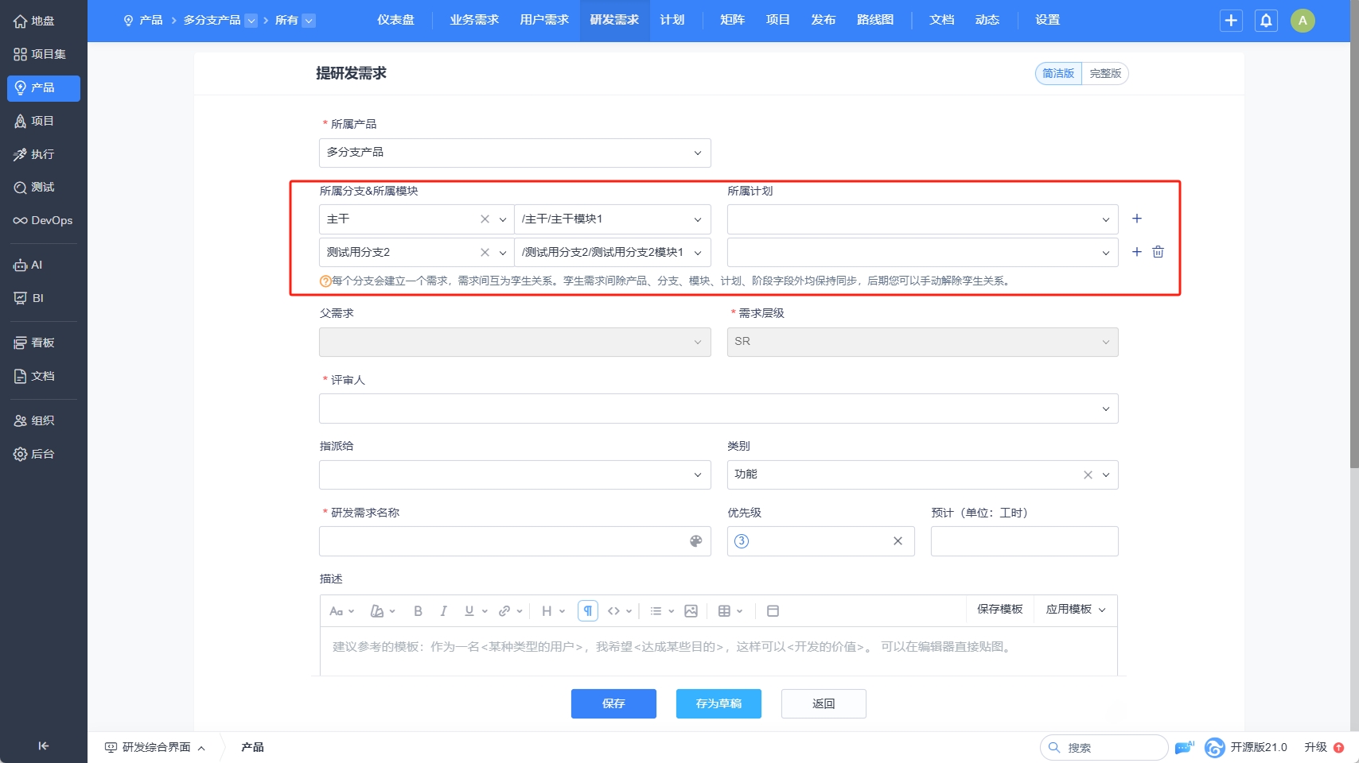1359x763 pixels.
Task: Click the 存为草稿 button
Action: pos(718,703)
